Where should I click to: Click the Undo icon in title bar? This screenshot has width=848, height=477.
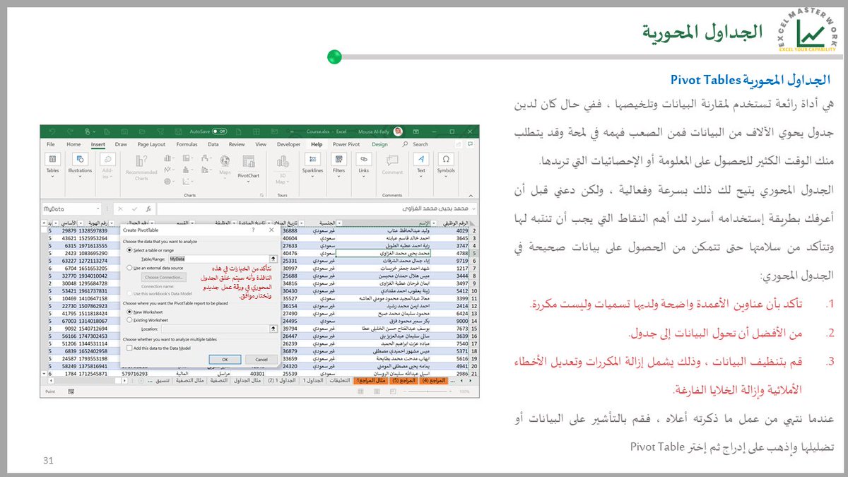52,131
